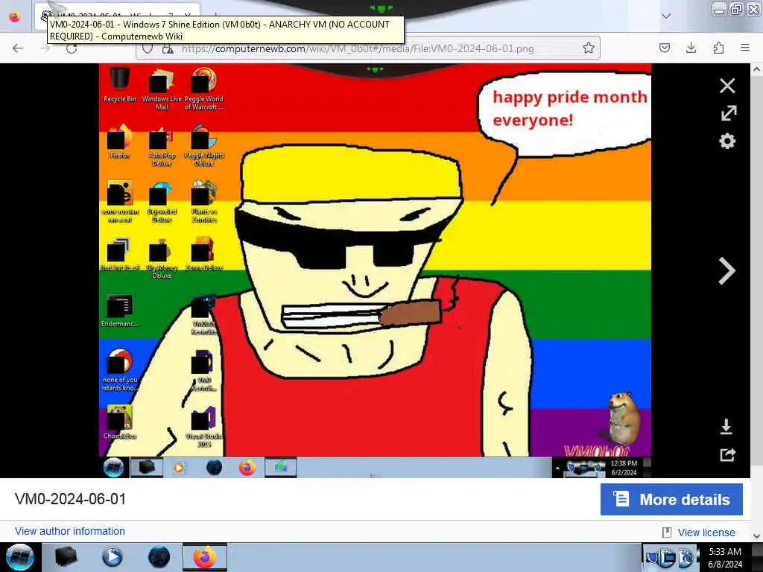Click the dark globe browser taskbar icon
763x572 pixels.
coord(159,557)
